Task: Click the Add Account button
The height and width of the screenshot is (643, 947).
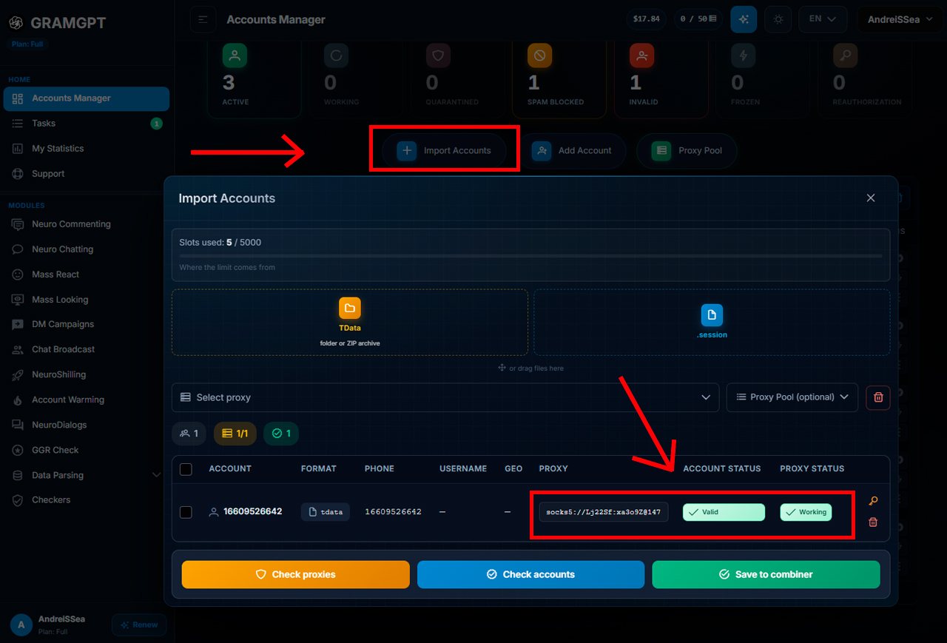Action: [572, 150]
